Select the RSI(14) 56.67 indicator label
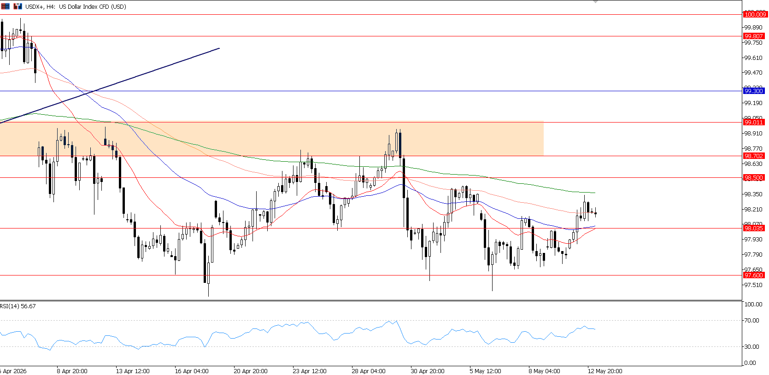 click(18, 306)
